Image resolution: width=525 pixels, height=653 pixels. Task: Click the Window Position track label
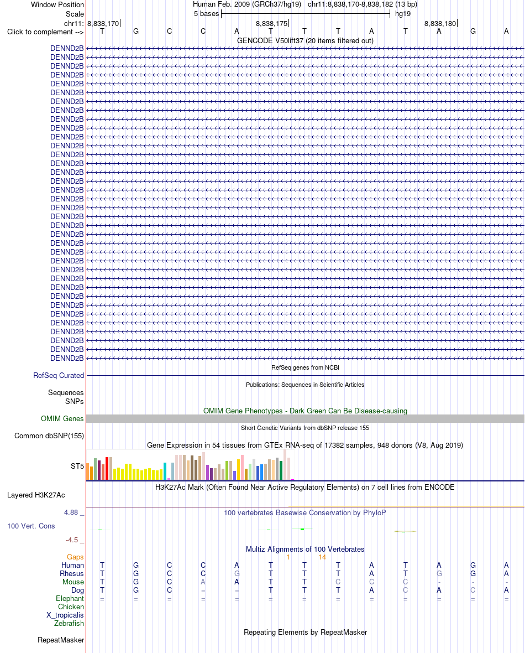coord(57,4)
